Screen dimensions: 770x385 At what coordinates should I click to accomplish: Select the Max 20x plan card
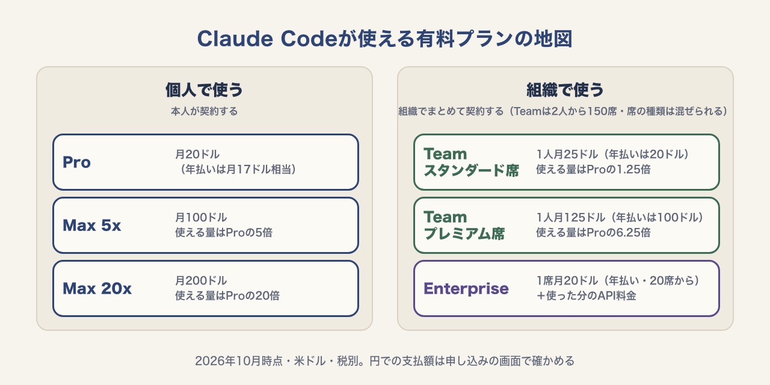click(x=206, y=289)
